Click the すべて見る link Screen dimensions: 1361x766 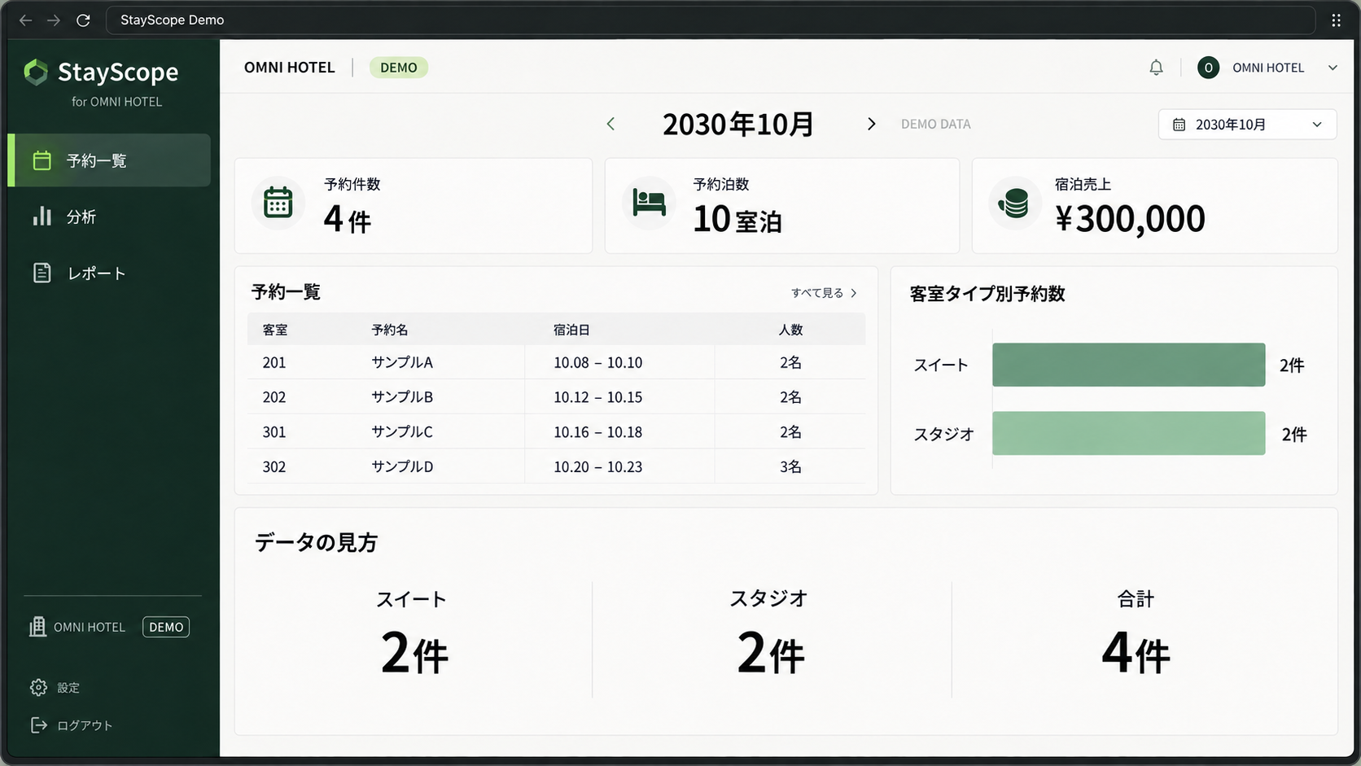pyautogui.click(x=824, y=293)
